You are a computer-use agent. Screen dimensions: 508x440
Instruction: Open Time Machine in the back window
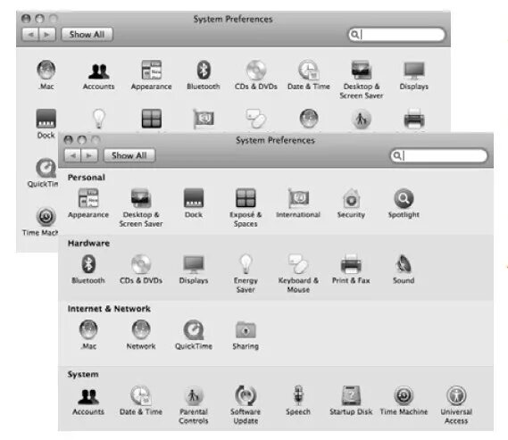[x=41, y=221]
